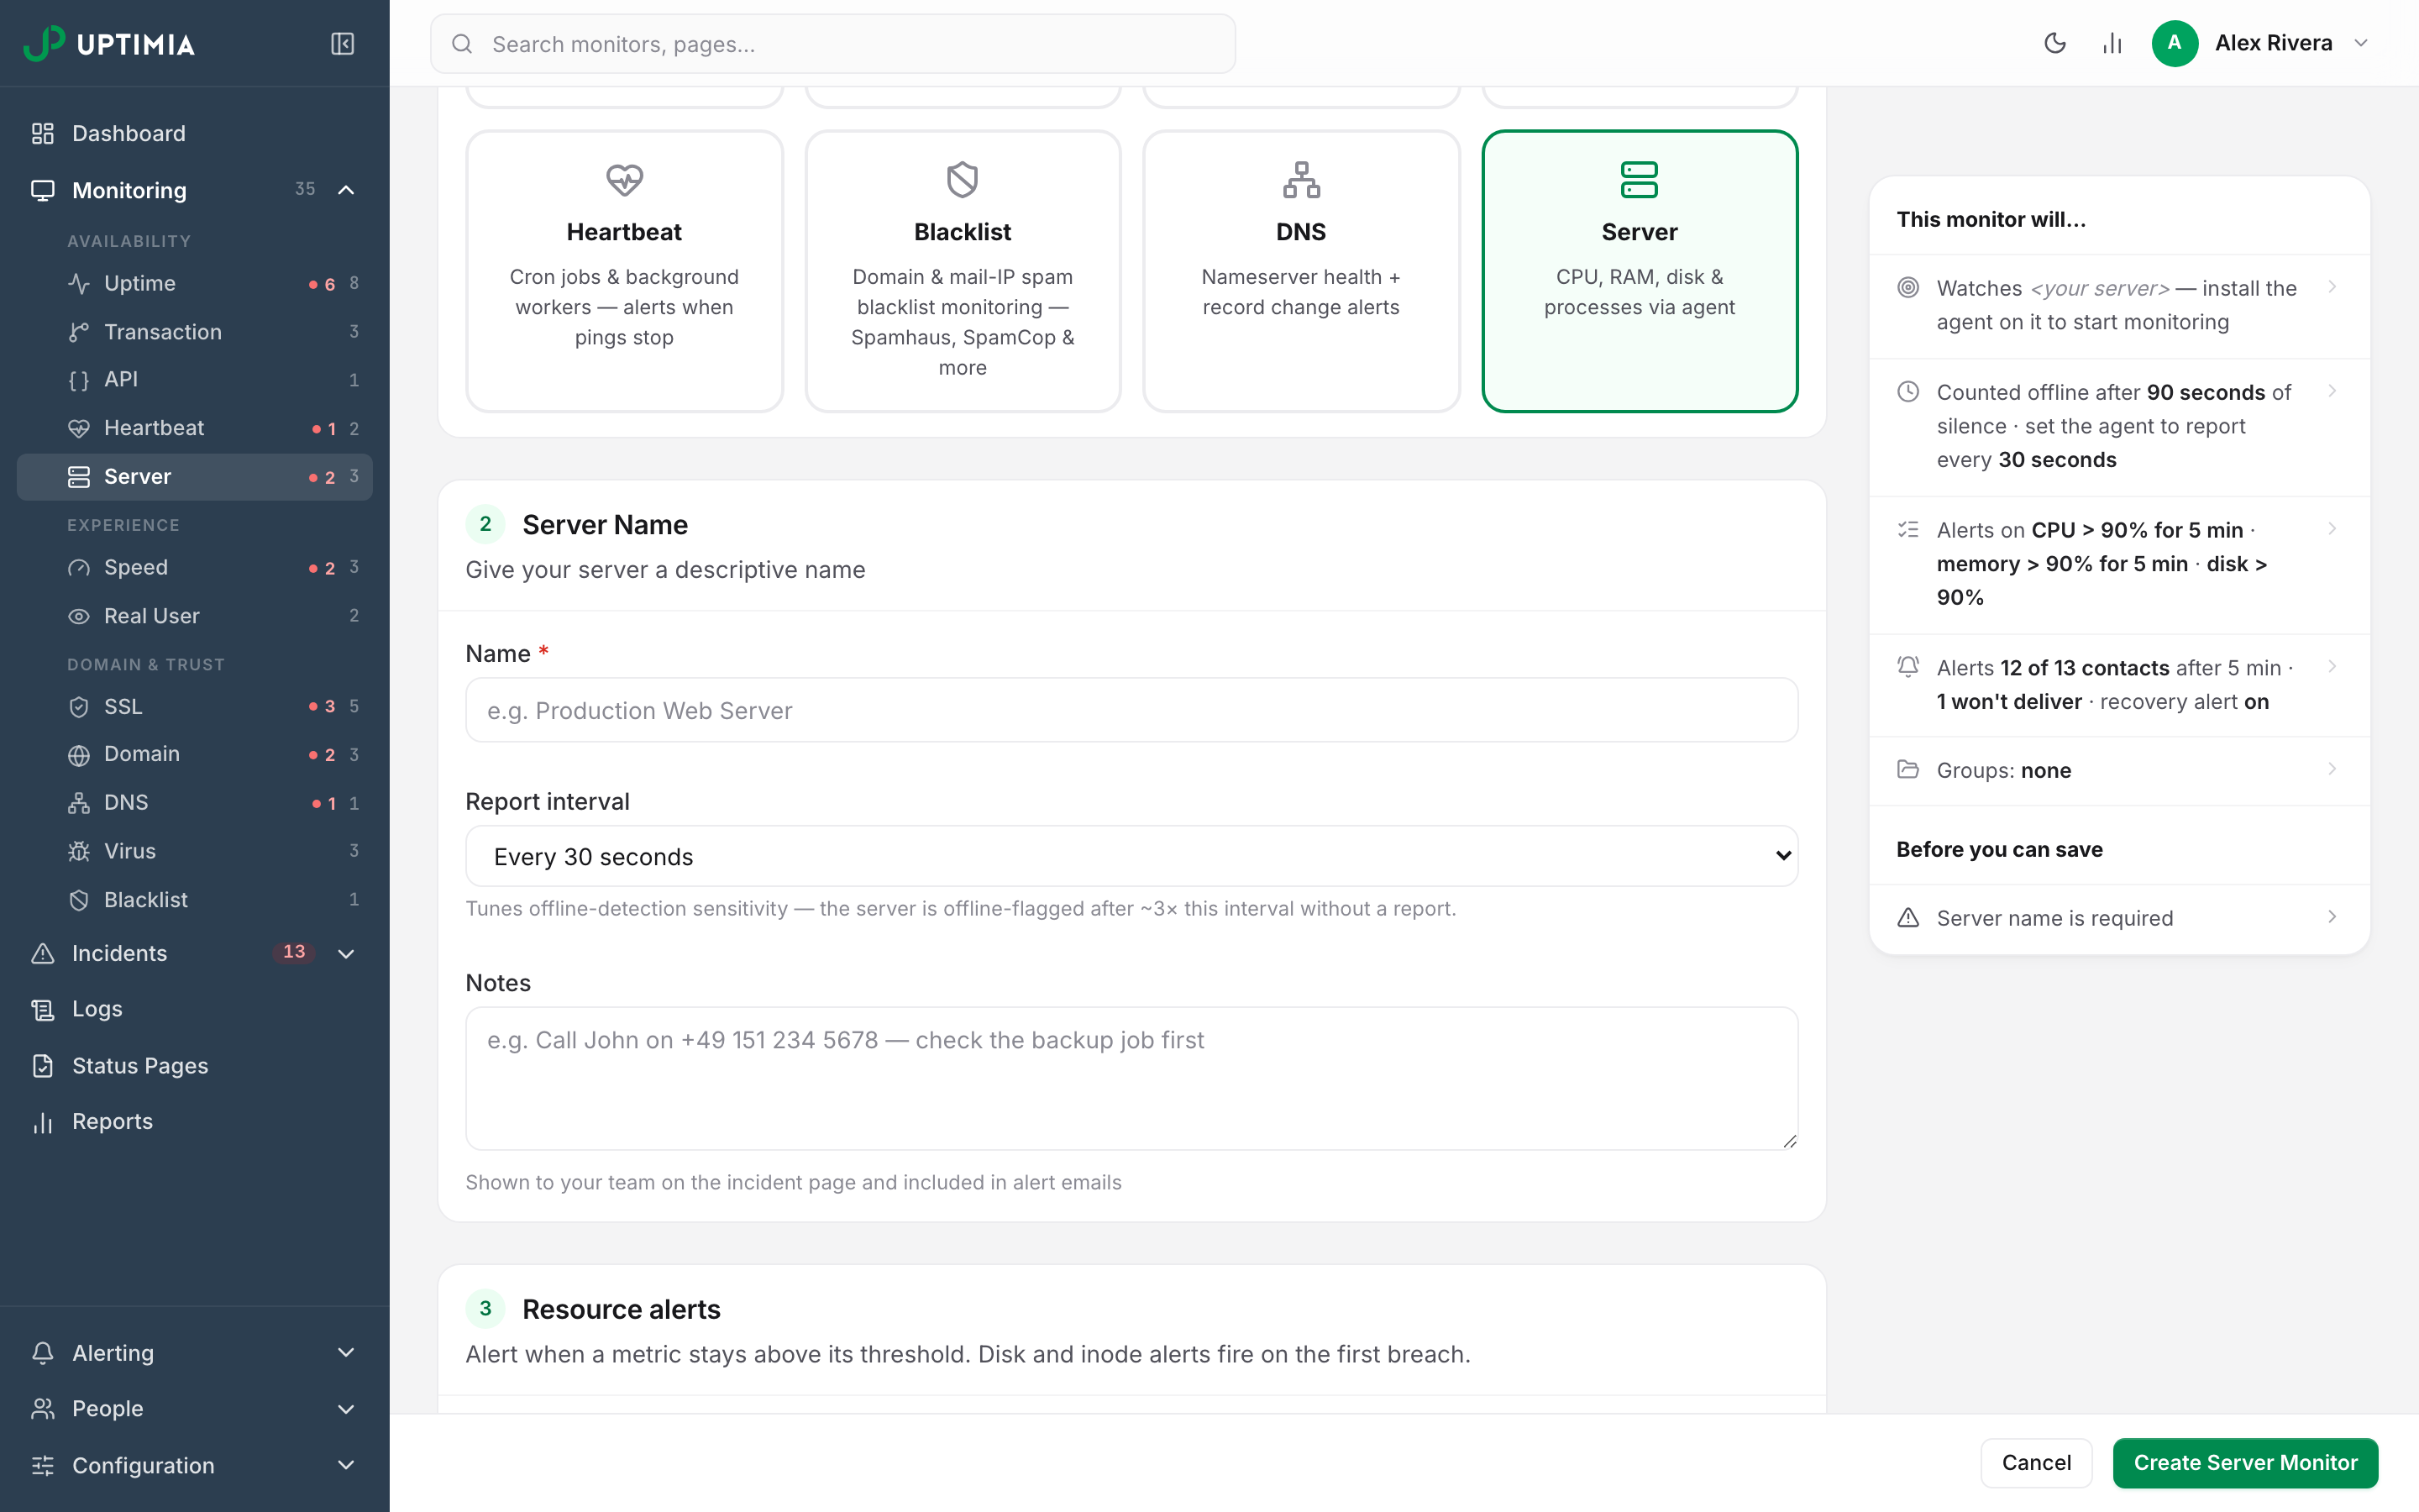Open the user menu chevron beside Alex Rivera
The height and width of the screenshot is (1512, 2419).
(x=2361, y=43)
